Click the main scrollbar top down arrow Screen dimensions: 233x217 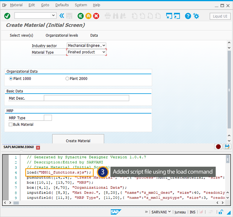pyautogui.click(x=229, y=48)
